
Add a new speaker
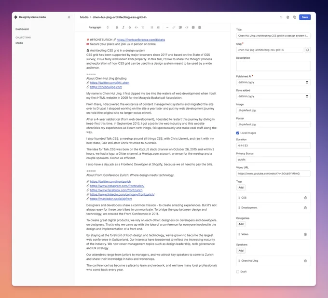241,251
